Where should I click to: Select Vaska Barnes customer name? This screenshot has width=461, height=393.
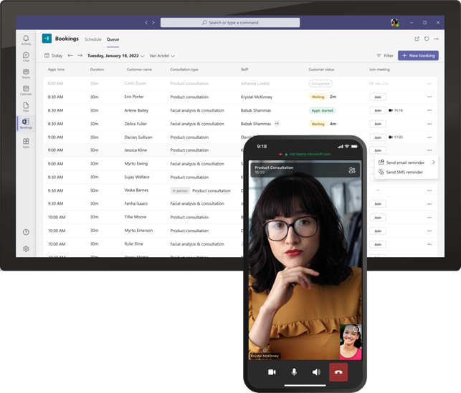tap(136, 190)
